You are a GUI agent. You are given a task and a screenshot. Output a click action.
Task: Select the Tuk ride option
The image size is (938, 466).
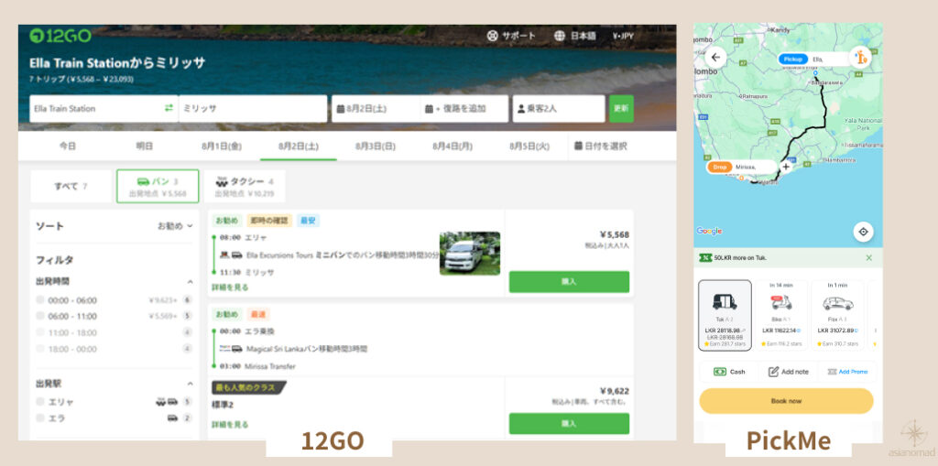(x=725, y=315)
